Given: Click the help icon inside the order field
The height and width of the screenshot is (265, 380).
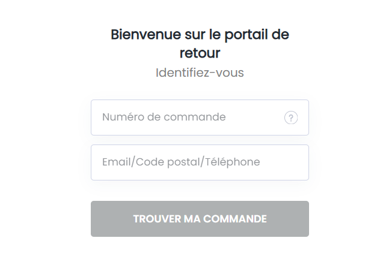Looking at the screenshot, I should pos(291,118).
